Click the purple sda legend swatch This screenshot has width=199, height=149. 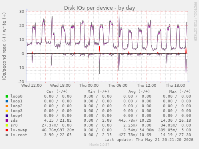point(7,120)
